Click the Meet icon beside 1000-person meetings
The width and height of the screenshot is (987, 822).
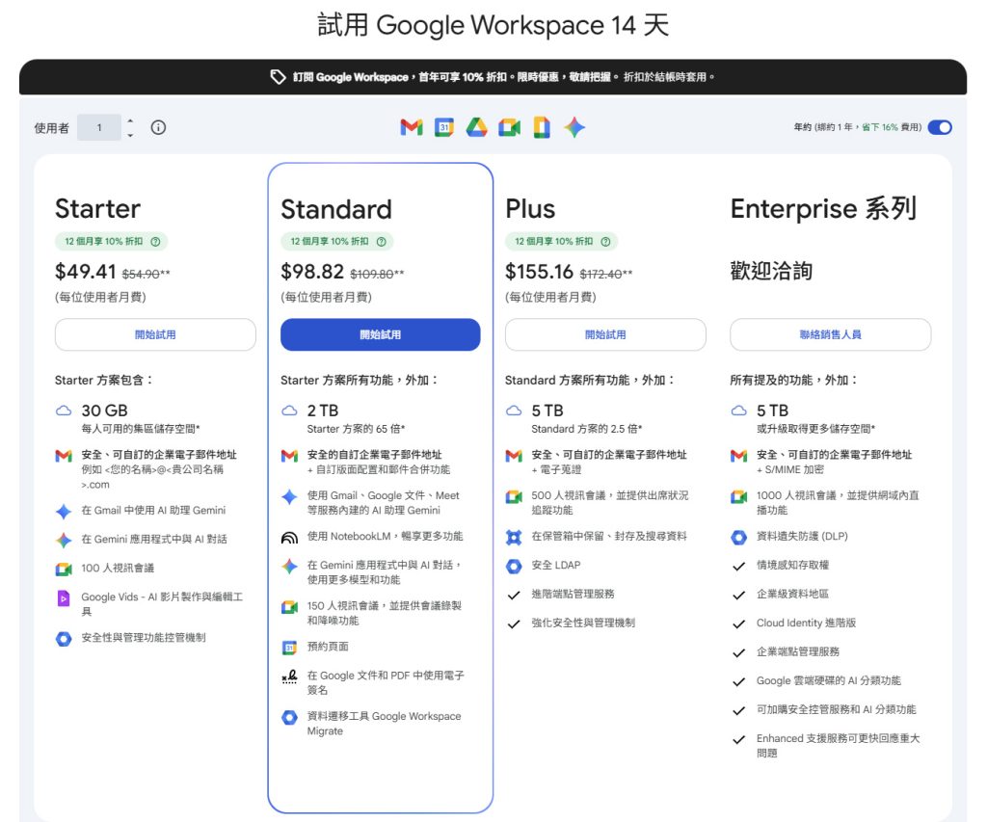739,497
